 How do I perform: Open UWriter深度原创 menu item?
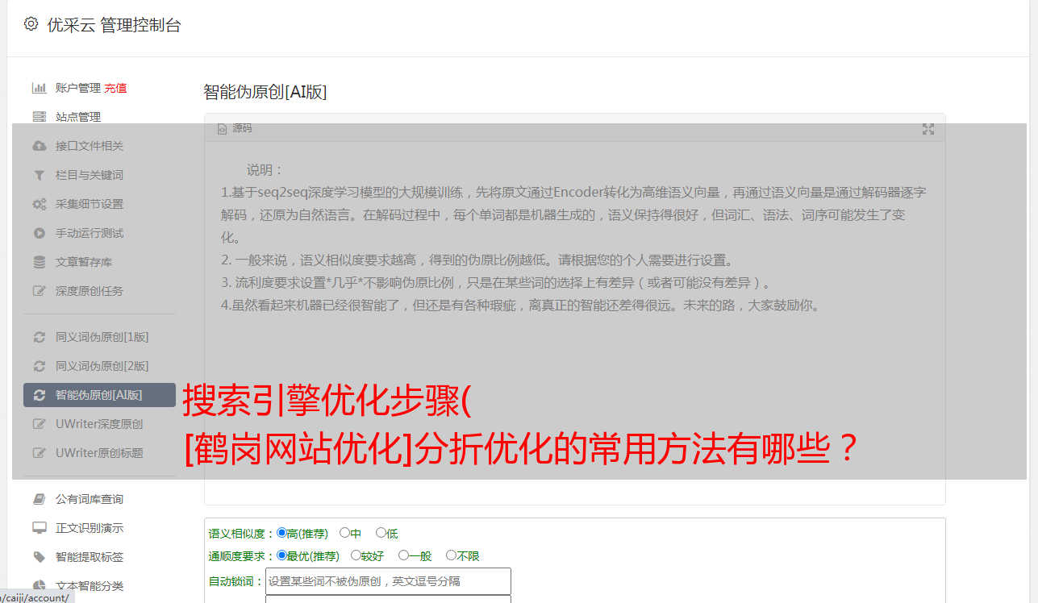(x=99, y=424)
